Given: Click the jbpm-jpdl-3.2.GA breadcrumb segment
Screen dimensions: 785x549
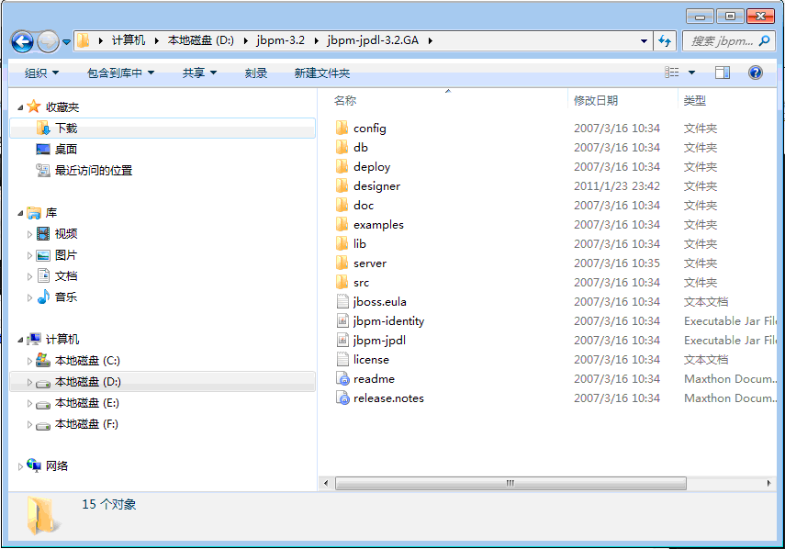Looking at the screenshot, I should 373,40.
